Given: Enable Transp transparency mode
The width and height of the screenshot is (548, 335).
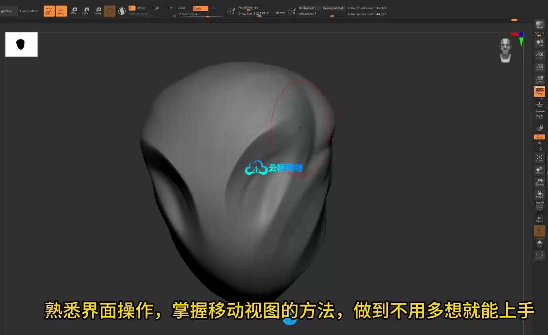Looking at the screenshot, I should [x=539, y=219].
